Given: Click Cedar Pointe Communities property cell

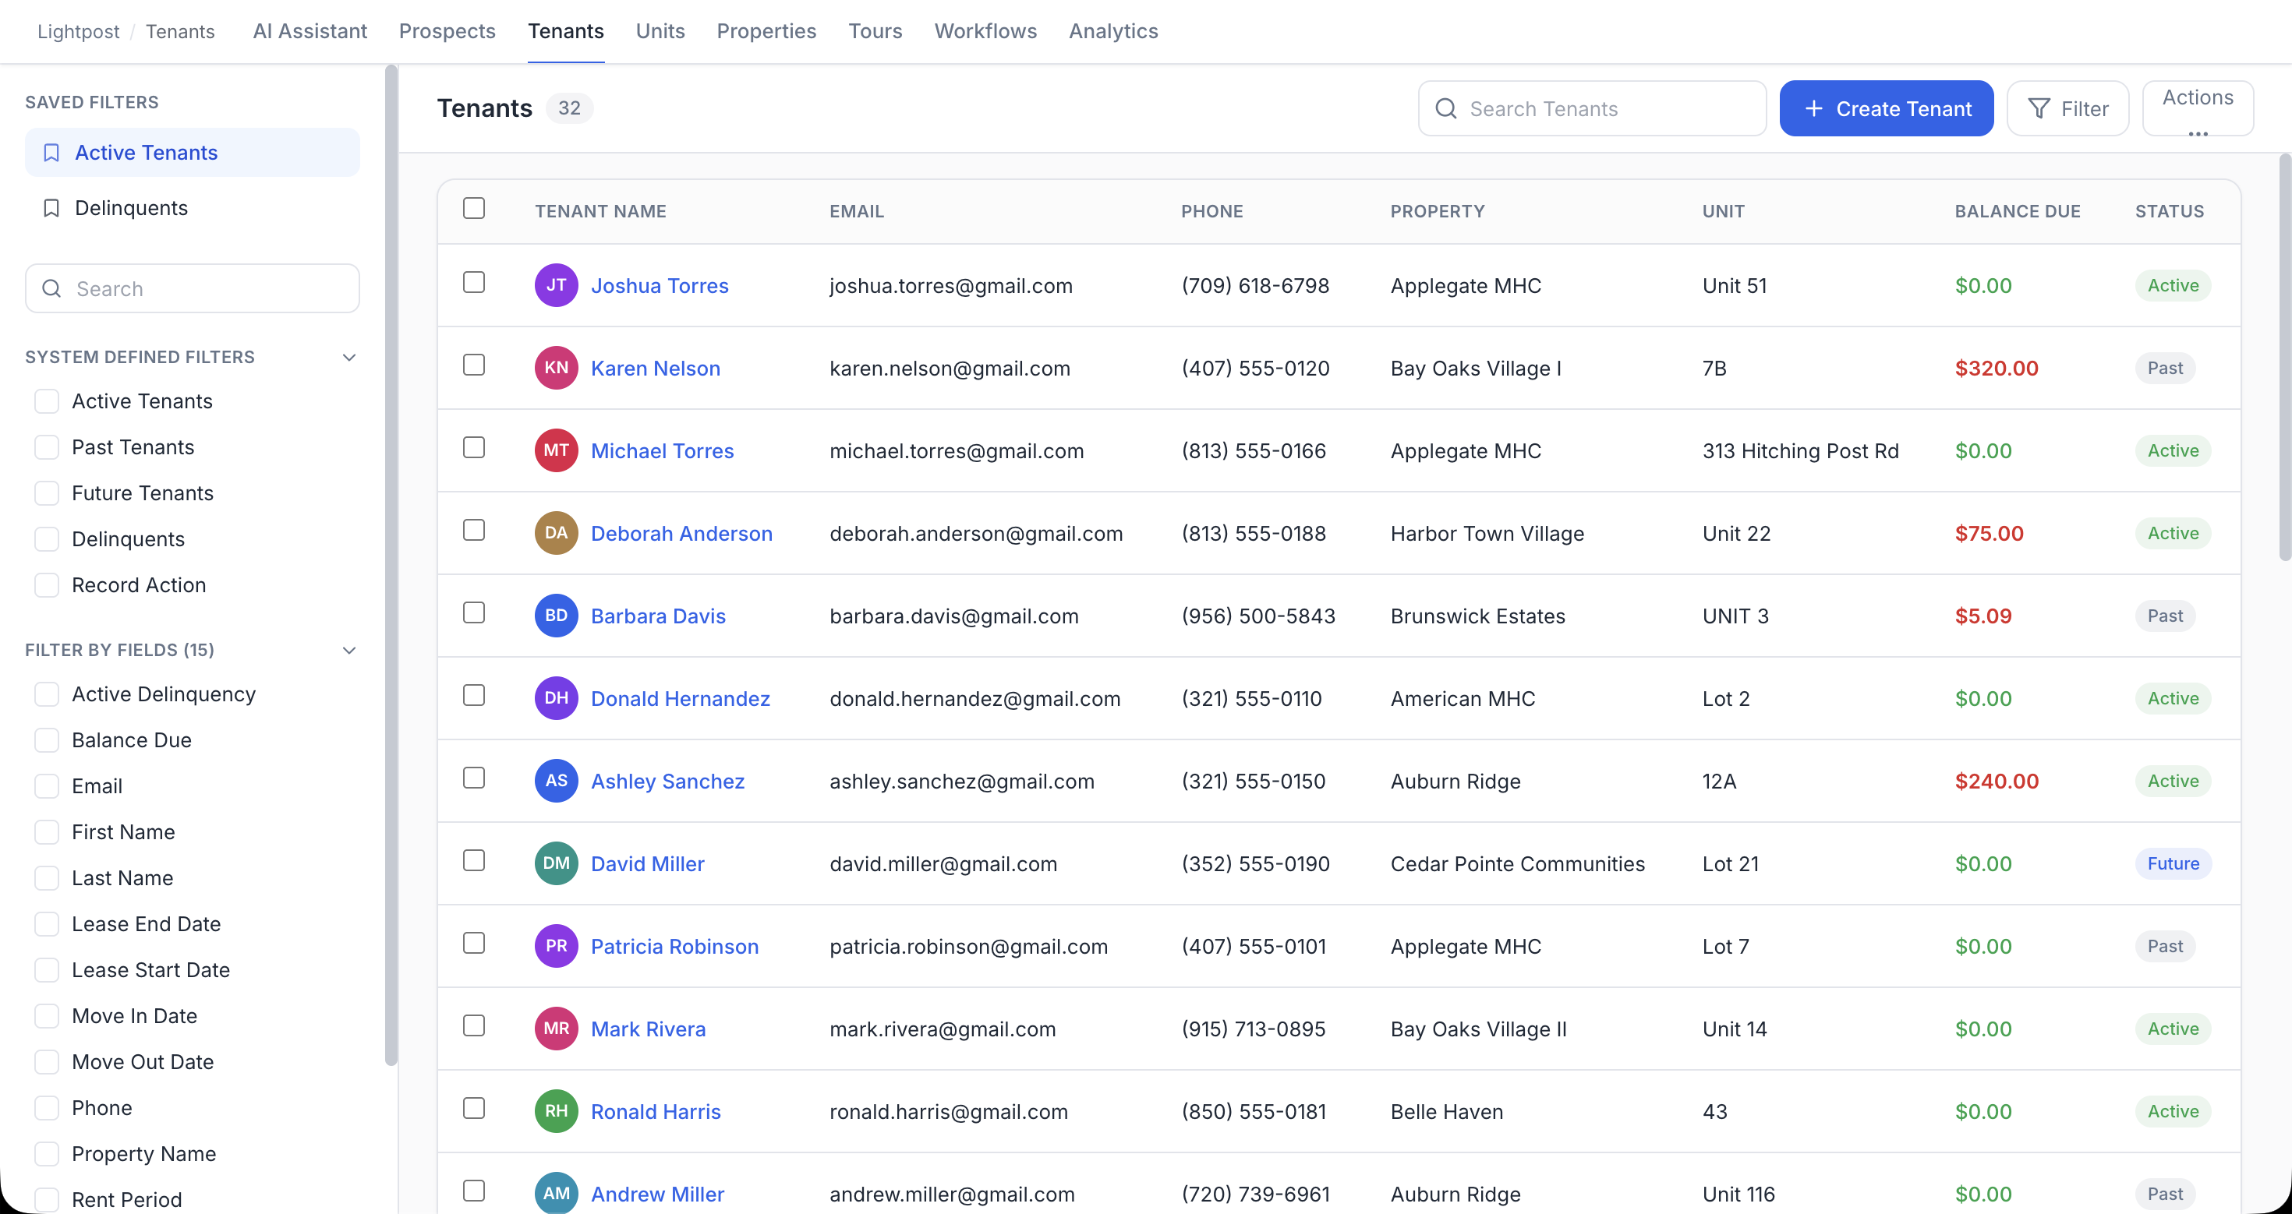Looking at the screenshot, I should click(1517, 863).
